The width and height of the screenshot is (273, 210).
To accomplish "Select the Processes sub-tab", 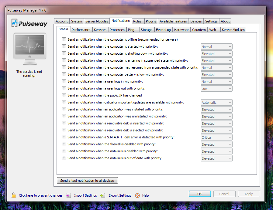I will tap(117, 30).
